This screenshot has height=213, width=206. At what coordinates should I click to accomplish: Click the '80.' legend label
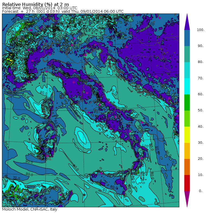click(x=201, y=62)
